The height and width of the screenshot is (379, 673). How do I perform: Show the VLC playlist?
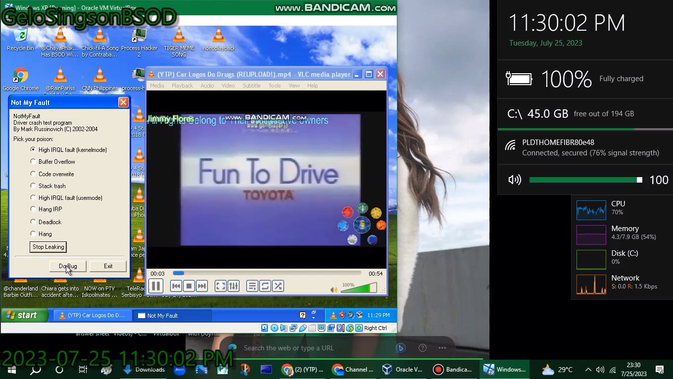pyautogui.click(x=252, y=286)
